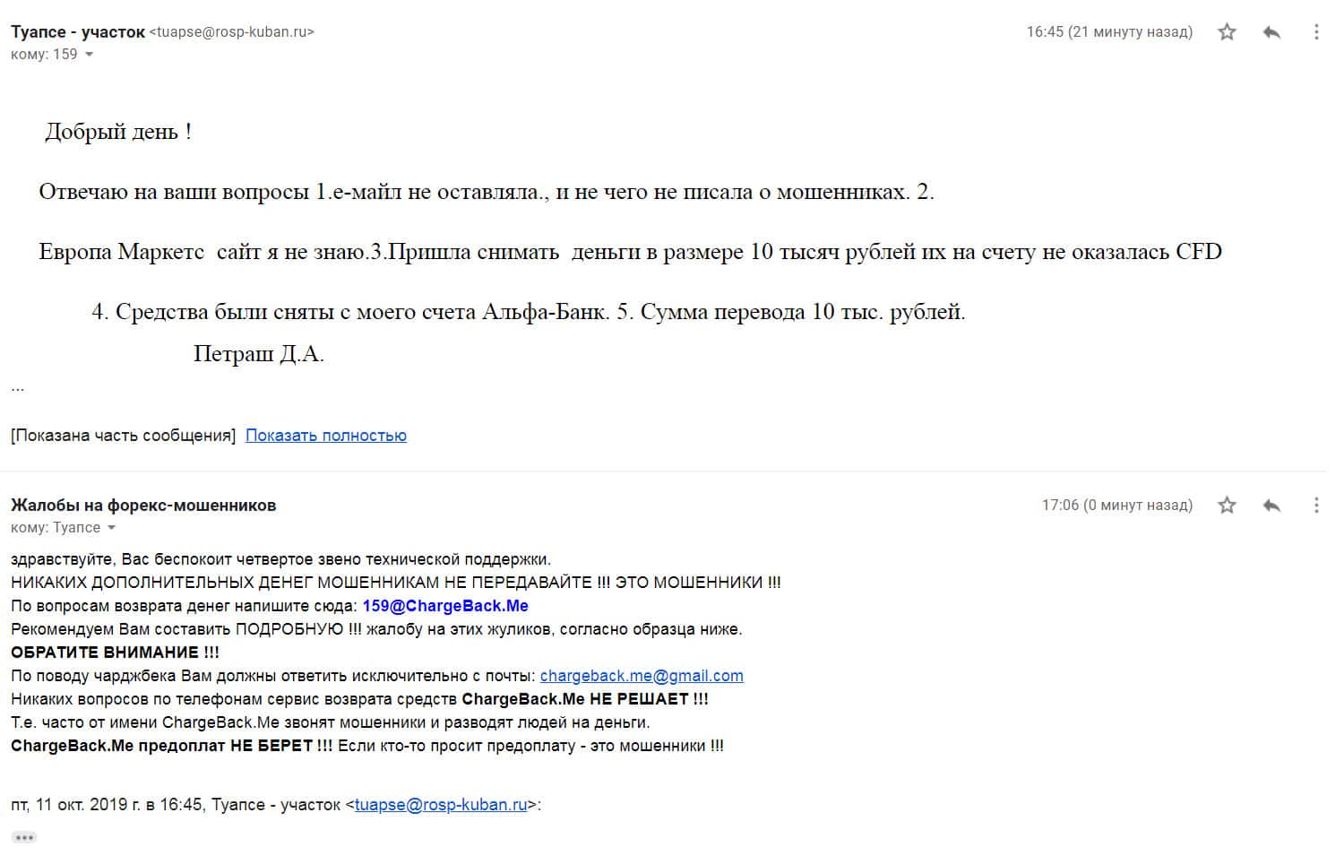Click the '17:06 (0 минут назад)' timestamp
The height and width of the screenshot is (856, 1344).
click(x=1116, y=506)
